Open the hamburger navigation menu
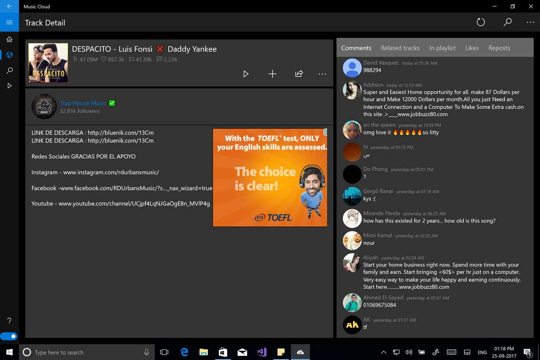This screenshot has width=540, height=360. (9, 22)
